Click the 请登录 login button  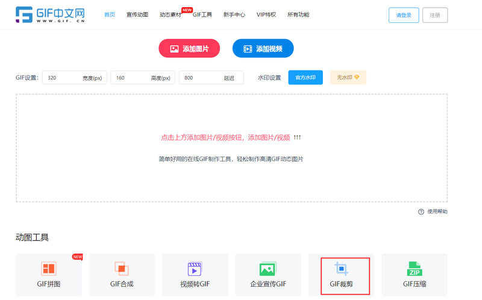click(404, 15)
